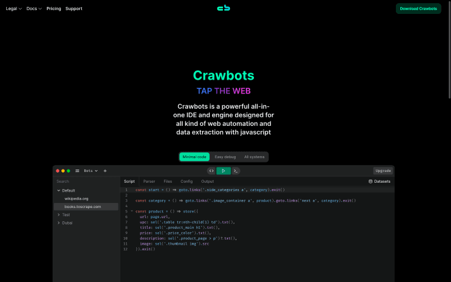Switch to the Config tab
Viewport: 451px width, 282px height.
point(186,181)
